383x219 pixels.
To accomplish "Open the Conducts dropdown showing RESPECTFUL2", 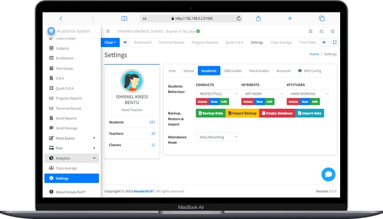I will tap(217, 94).
